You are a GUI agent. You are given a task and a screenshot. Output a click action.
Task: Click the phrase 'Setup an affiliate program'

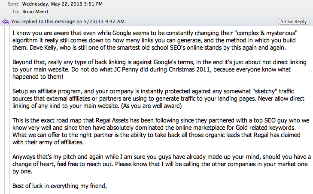coord(47,91)
